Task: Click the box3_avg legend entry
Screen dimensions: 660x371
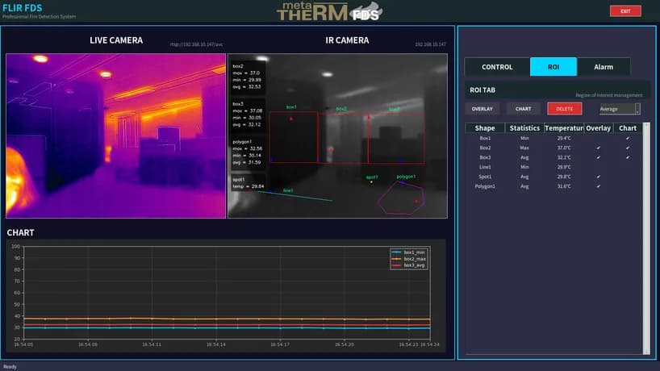Action: pos(409,265)
